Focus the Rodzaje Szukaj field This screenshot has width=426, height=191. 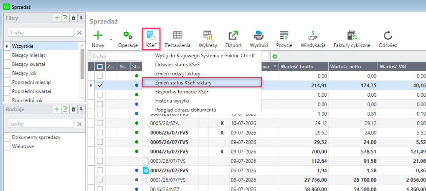40,124
